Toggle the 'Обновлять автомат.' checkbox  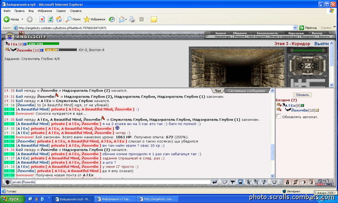coord(278,117)
